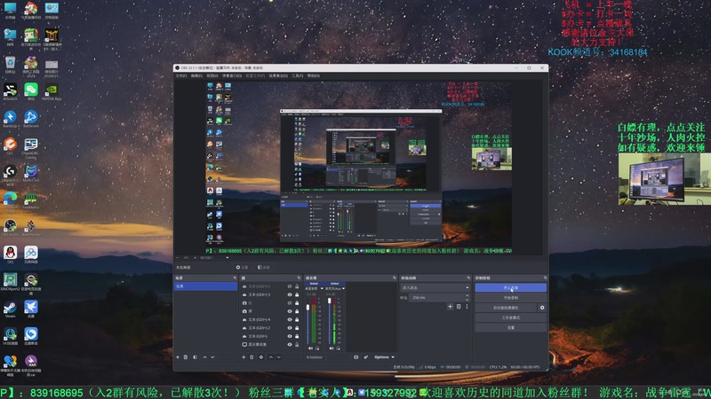Show the hidden 文本 (GDI+) 5 source

pyautogui.click(x=290, y=286)
